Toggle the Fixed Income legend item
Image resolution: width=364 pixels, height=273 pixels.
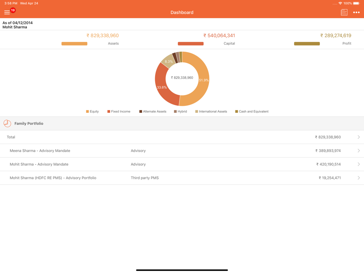click(x=119, y=111)
